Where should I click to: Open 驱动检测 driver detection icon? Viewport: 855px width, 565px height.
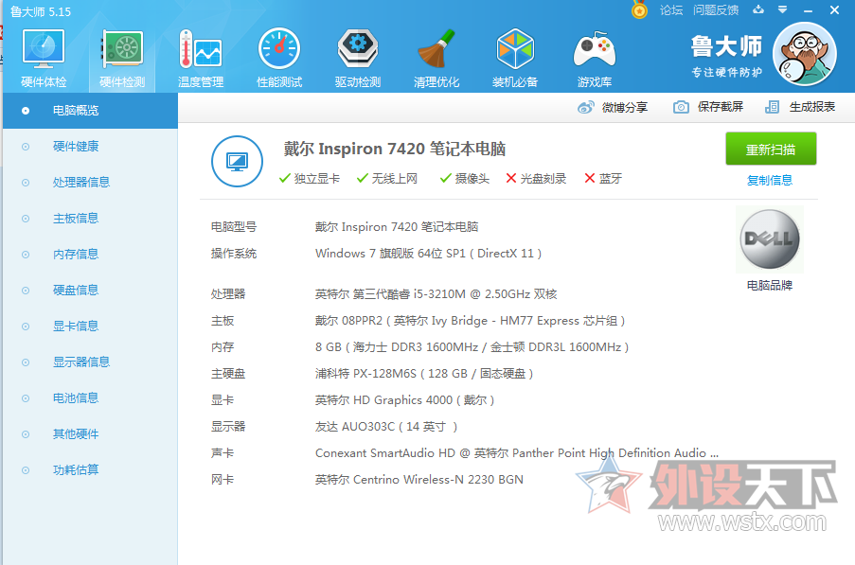click(x=358, y=58)
